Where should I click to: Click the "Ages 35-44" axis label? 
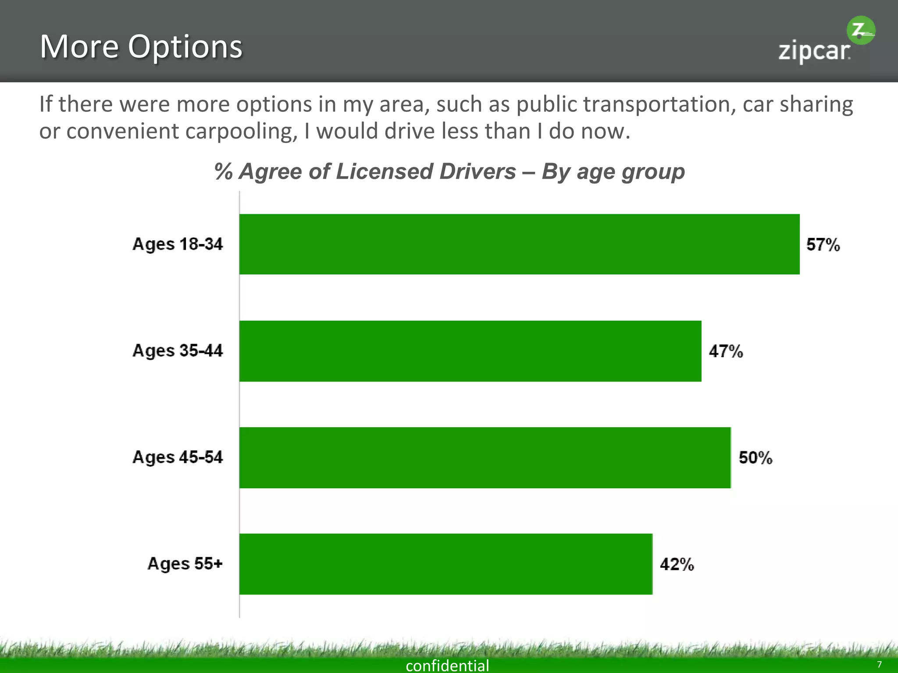(178, 351)
